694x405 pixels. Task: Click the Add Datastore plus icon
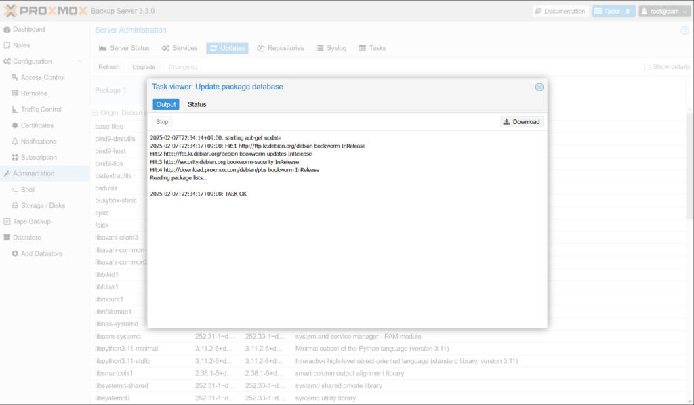[x=15, y=253]
